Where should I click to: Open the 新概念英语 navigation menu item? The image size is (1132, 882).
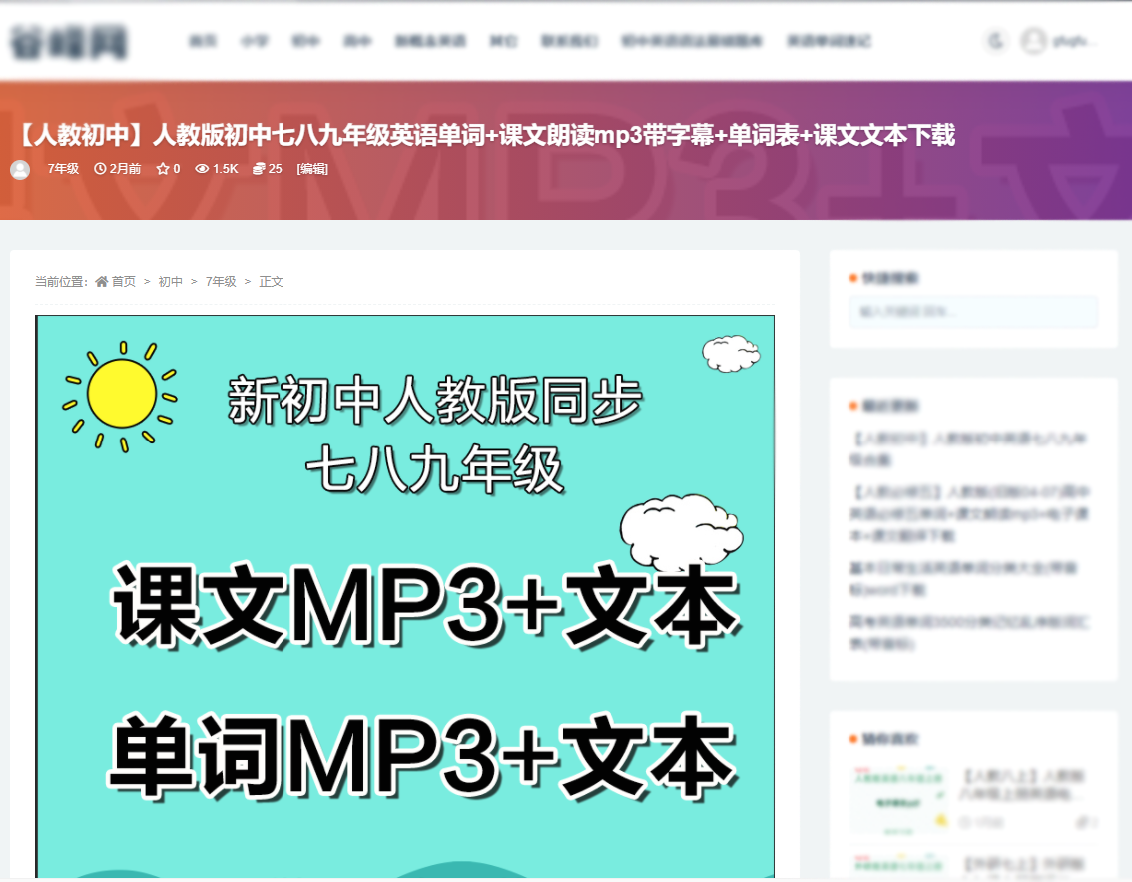click(x=430, y=41)
